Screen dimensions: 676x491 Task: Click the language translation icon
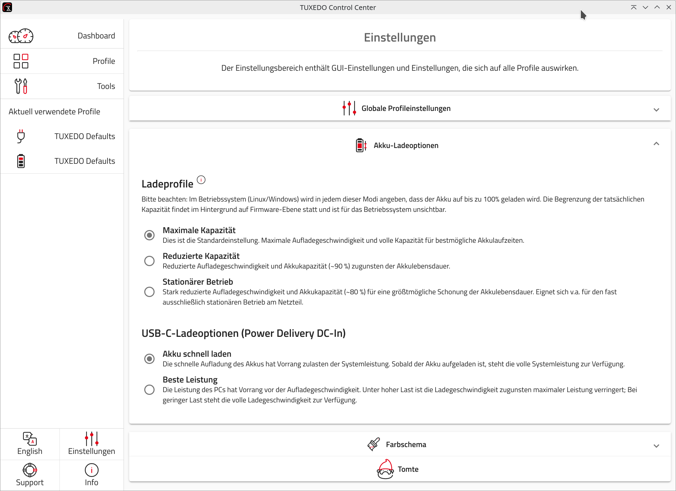pyautogui.click(x=30, y=438)
